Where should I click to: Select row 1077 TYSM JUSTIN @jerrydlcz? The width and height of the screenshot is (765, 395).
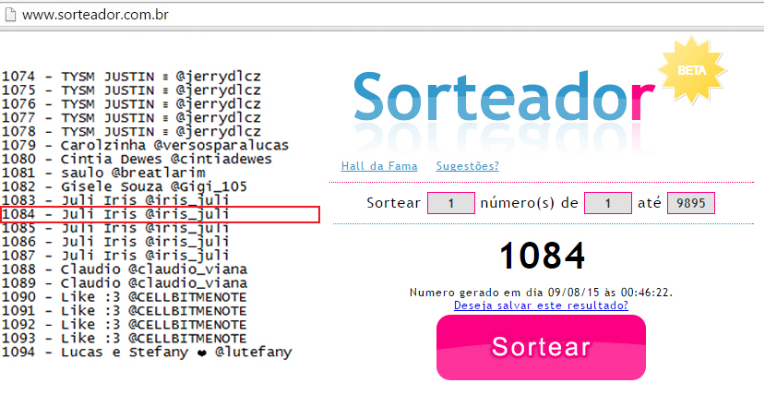coord(131,117)
